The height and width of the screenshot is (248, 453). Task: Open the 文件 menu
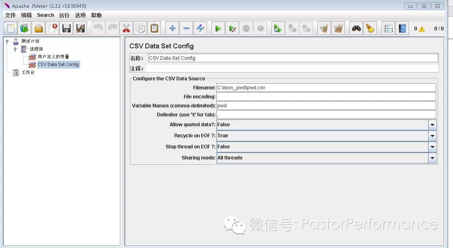10,15
